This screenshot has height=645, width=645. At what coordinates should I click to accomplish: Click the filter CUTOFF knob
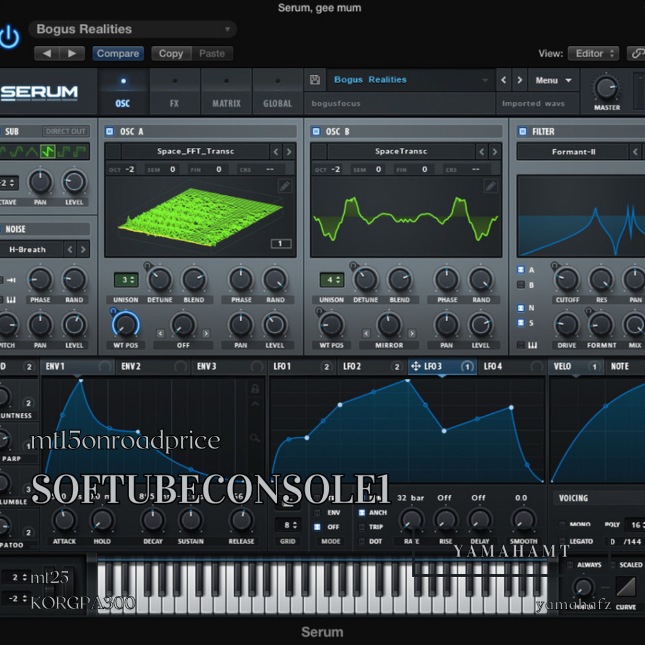[567, 280]
